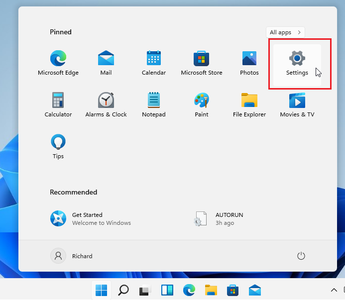Click the Pinned section heading

pos(61,32)
